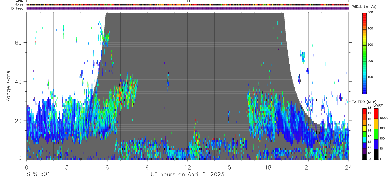
Task: Click the '24' hour tick on the UT axis
Action: click(x=348, y=167)
